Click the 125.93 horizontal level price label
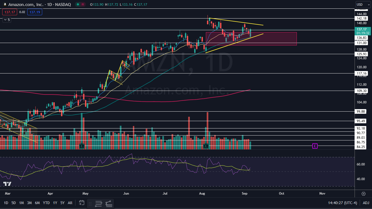 coord(361,54)
